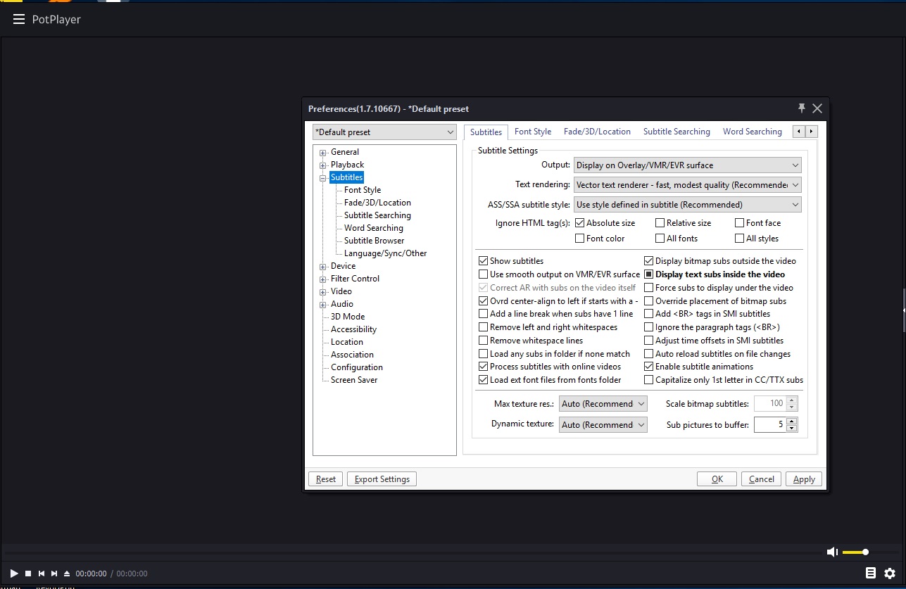Viewport: 906px width, 589px height.
Task: Open the Output dropdown
Action: (x=688, y=165)
